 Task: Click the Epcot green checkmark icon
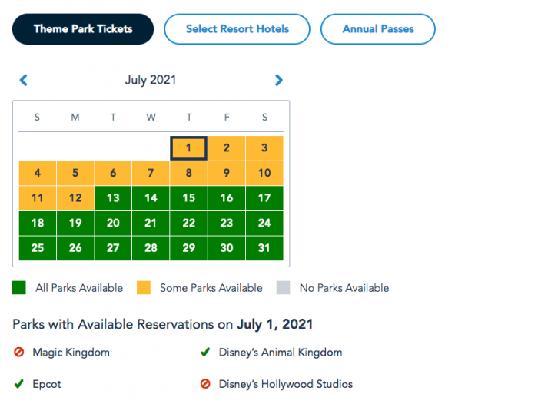click(x=19, y=383)
